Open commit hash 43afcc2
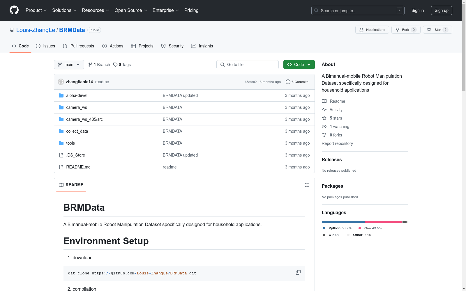466x291 pixels. (x=250, y=82)
